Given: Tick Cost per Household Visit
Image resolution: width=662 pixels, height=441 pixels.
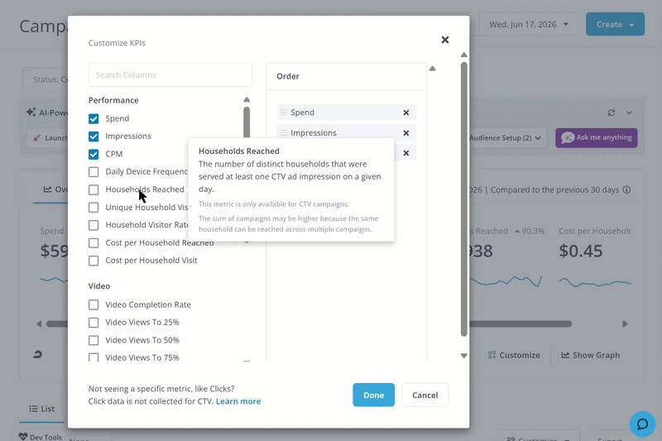Looking at the screenshot, I should [94, 261].
